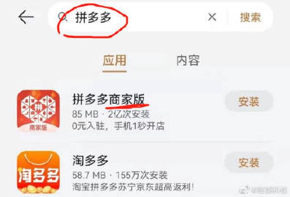The width and height of the screenshot is (290, 197).
Task: Select 淘宝拼多多苏宁京东超高返利 description text
Action: (x=133, y=187)
